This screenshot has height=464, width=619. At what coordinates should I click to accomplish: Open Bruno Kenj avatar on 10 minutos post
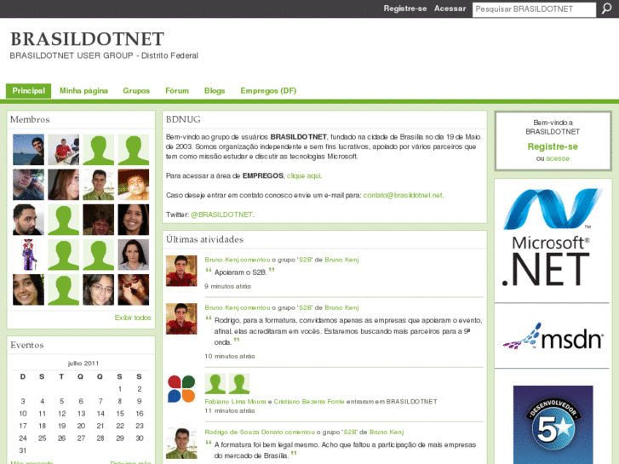click(x=181, y=318)
